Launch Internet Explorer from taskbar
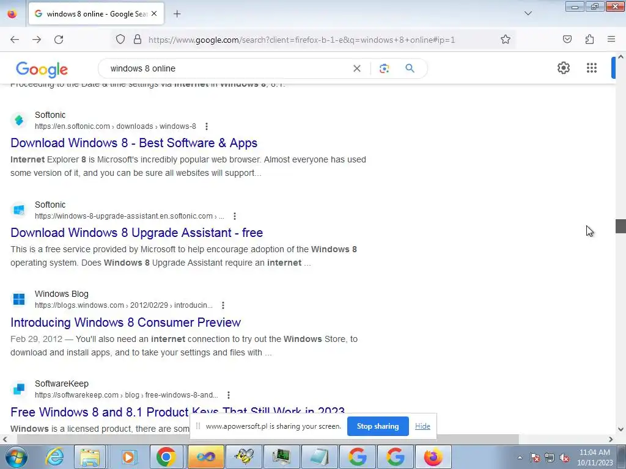626x469 pixels. pyautogui.click(x=54, y=457)
